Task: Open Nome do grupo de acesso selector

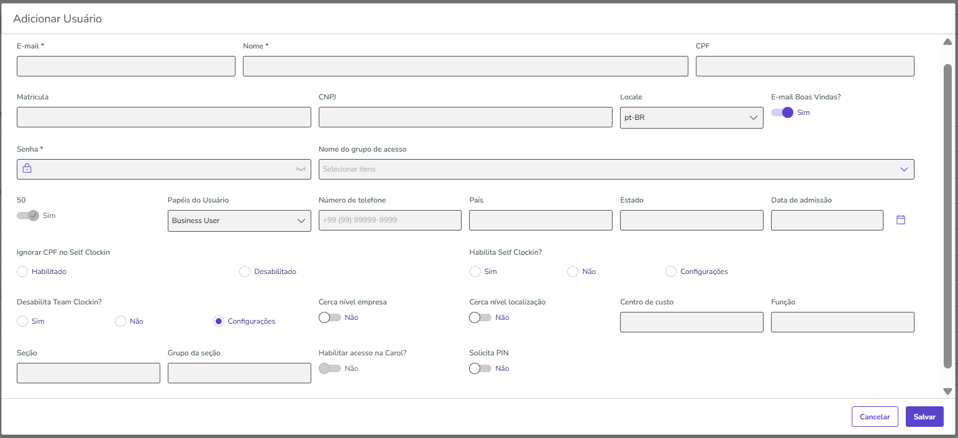Action: point(616,169)
